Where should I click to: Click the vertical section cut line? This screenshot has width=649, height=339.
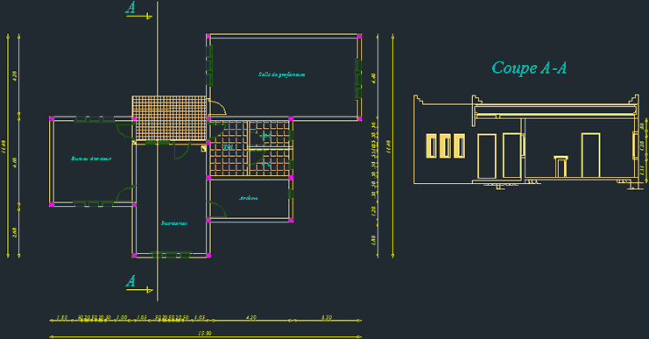pos(158,151)
